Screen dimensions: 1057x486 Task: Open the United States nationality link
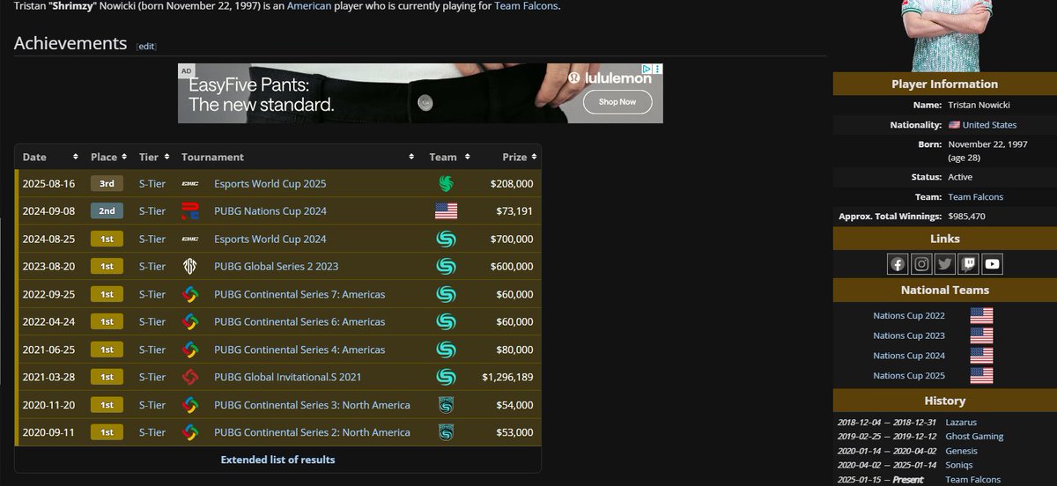[x=989, y=125]
